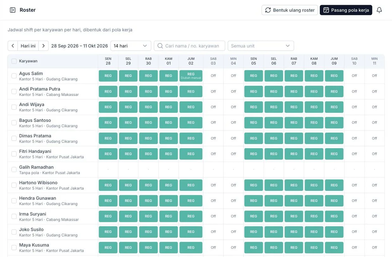The height and width of the screenshot is (257, 392).
Task: Open the Semua unit filter dropdown
Action: pos(261,46)
